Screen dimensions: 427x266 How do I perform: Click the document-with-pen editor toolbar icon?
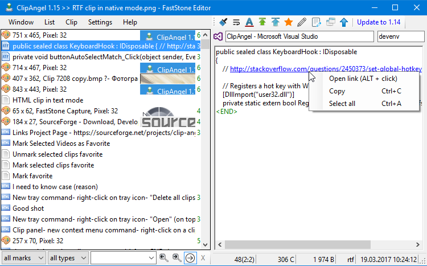click(x=316, y=22)
